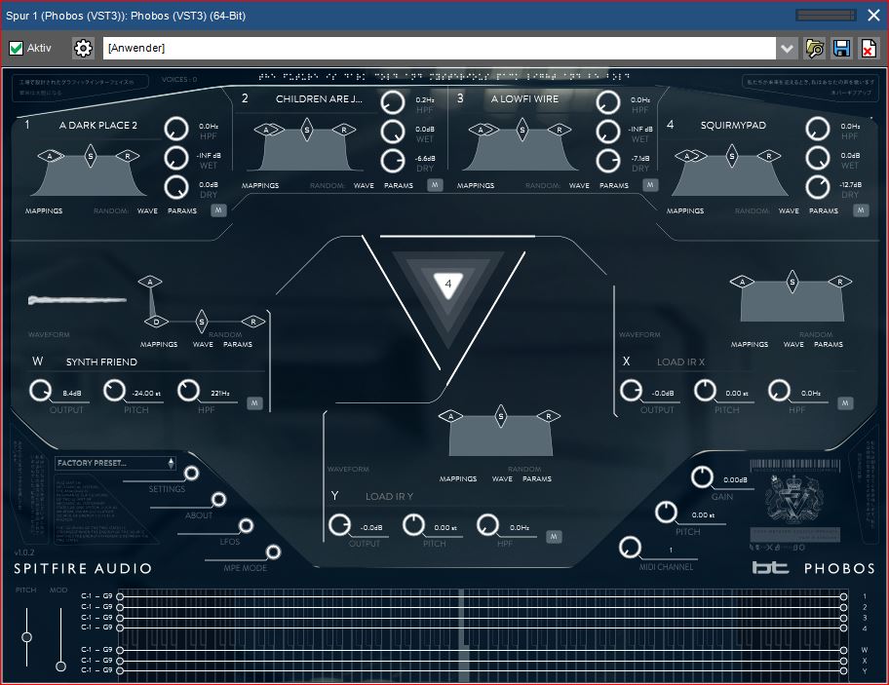The width and height of the screenshot is (889, 685).
Task: Click the PITCH knob of convolver Y
Action: coord(414,525)
